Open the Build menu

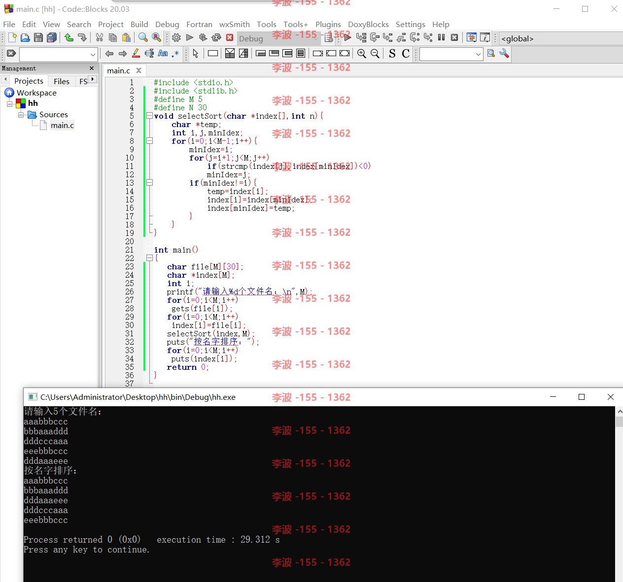click(x=139, y=24)
